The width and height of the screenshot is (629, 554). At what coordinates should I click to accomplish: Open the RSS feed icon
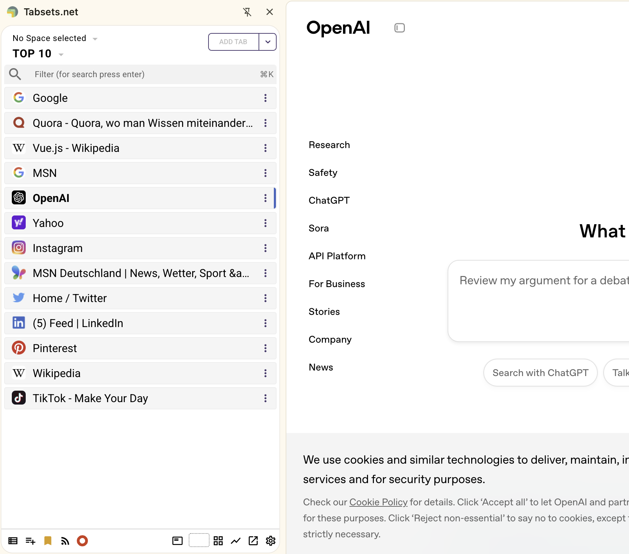click(x=65, y=541)
